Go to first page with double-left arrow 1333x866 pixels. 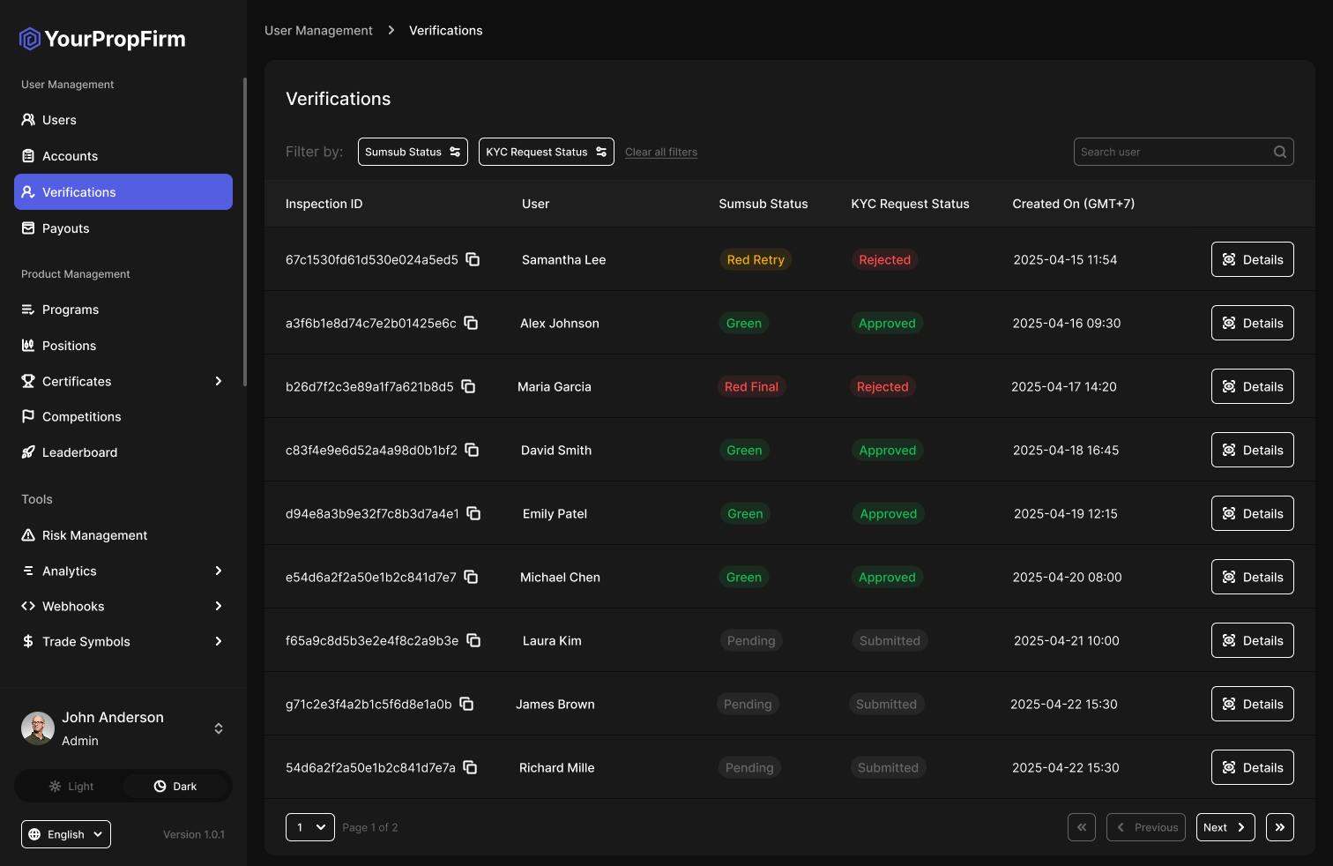(1082, 827)
